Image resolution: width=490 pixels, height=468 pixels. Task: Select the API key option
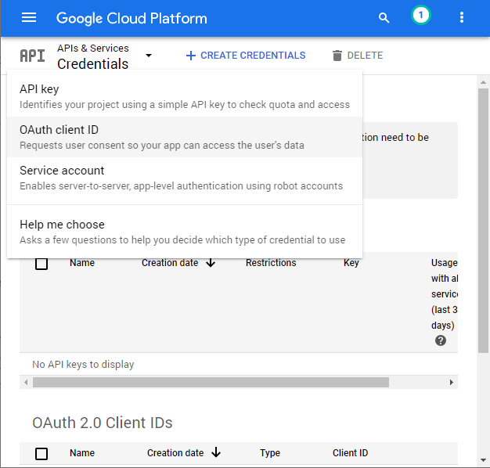coord(185,96)
